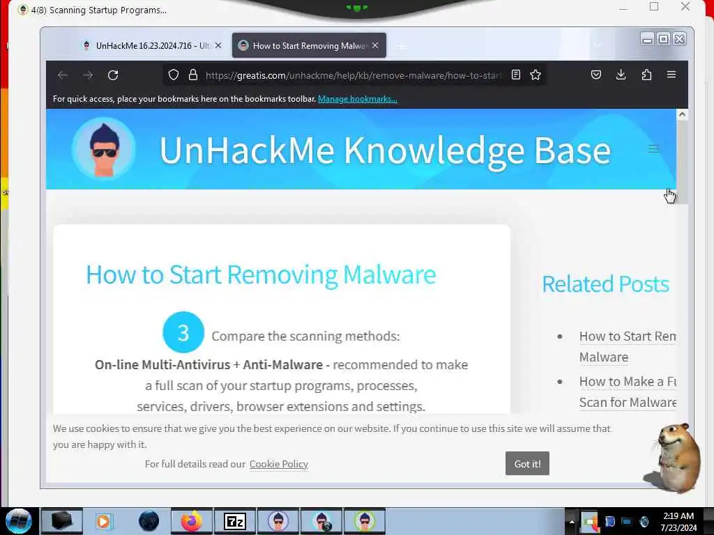Toggle reader view icon in address bar
Screen dimensions: 714x535
click(515, 75)
